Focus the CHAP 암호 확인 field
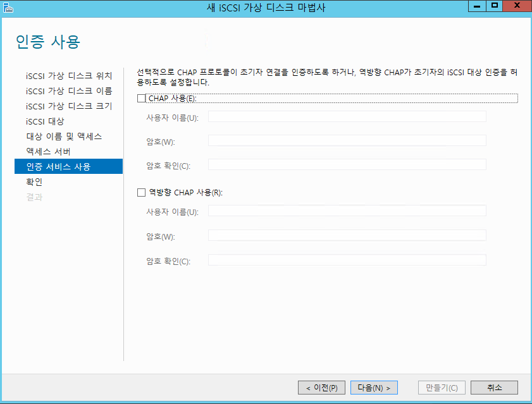 [x=347, y=164]
